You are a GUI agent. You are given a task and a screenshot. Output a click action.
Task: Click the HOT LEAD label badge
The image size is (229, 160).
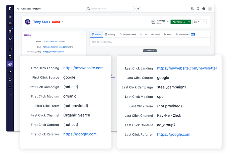pyautogui.click(x=56, y=22)
